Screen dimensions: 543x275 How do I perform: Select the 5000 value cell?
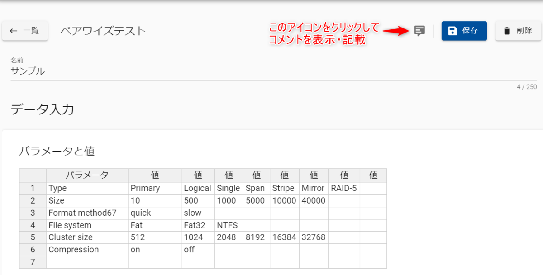[257, 201]
